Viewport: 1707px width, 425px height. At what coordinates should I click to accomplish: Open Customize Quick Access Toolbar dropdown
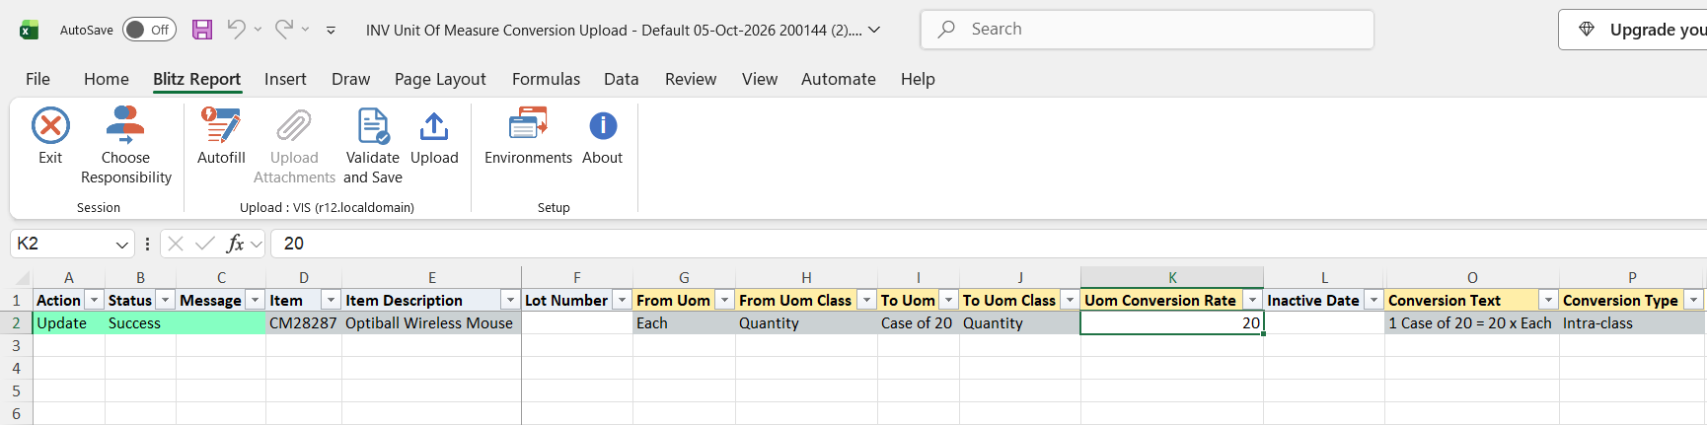point(331,31)
